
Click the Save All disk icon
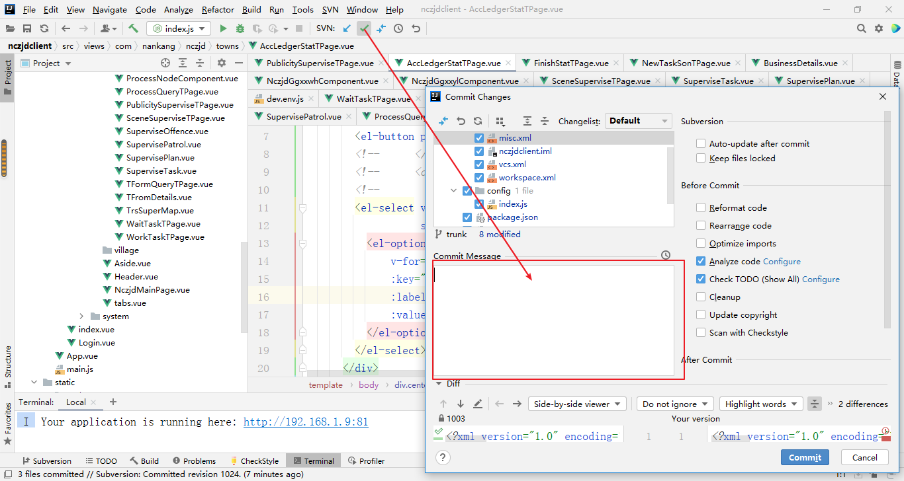[27, 28]
